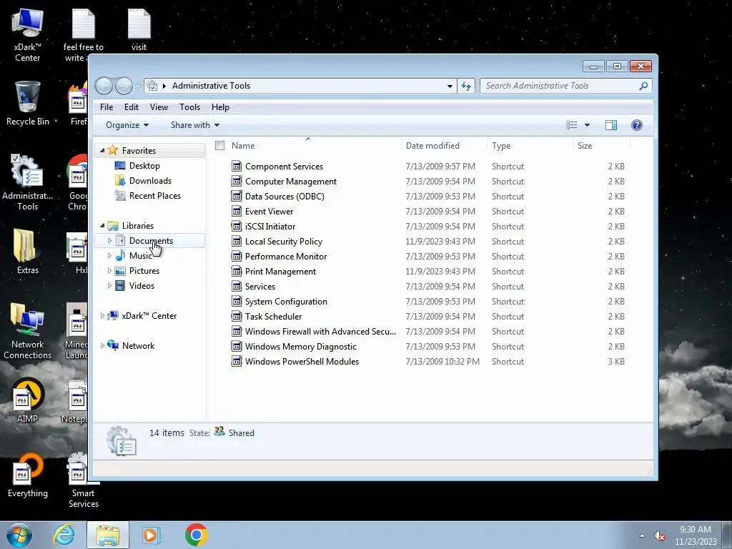
Task: Open Internet Explorer from the taskbar
Action: point(64,535)
